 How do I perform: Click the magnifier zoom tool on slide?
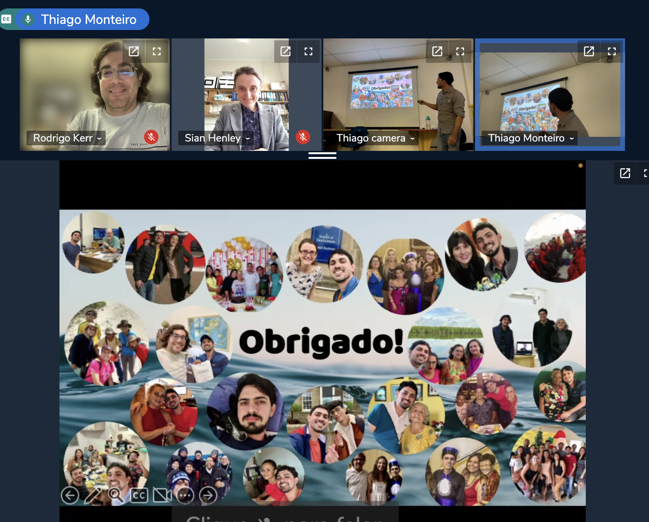click(x=116, y=495)
